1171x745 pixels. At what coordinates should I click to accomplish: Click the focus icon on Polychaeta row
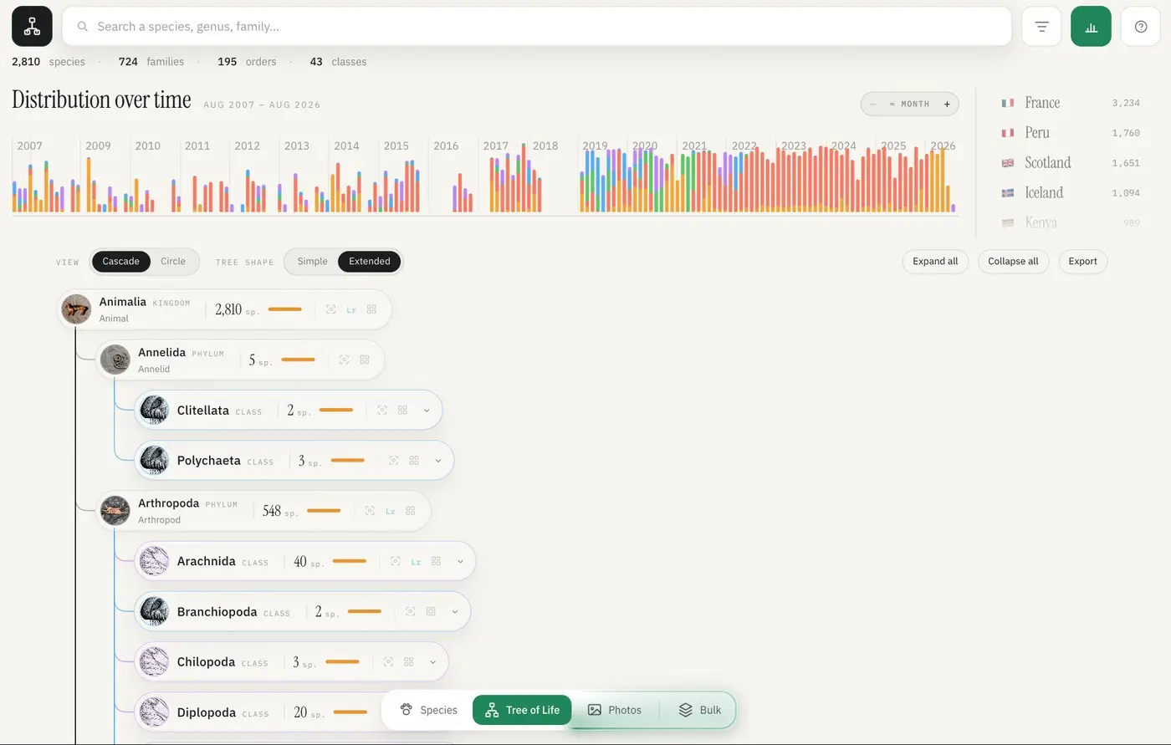click(393, 460)
